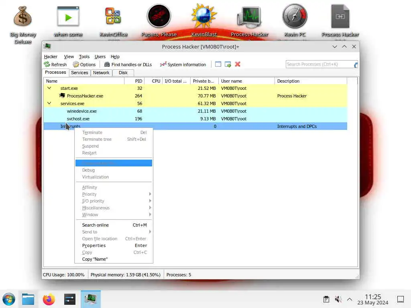Click the ProcessHacker.exe row icon
The height and width of the screenshot is (308, 411).
pos(62,95)
